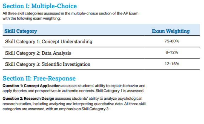Click the bold Question 1: Concept Application text

(31, 86)
